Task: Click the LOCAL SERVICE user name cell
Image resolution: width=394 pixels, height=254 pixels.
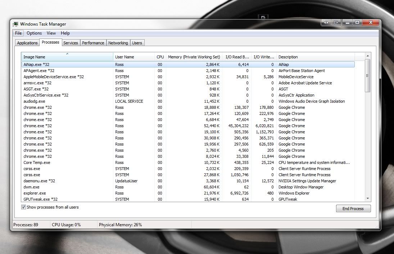Action: [x=129, y=101]
